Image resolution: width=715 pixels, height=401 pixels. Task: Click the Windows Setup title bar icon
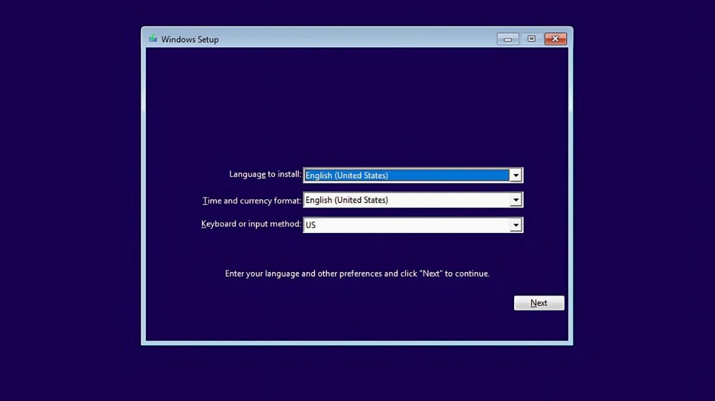tap(153, 39)
